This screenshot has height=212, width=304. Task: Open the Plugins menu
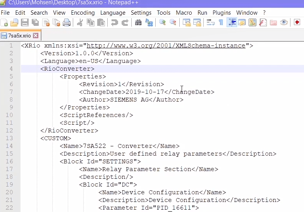coord(222,13)
